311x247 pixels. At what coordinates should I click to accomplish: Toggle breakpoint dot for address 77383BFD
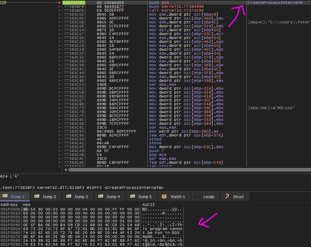pyautogui.click(x=59, y=11)
